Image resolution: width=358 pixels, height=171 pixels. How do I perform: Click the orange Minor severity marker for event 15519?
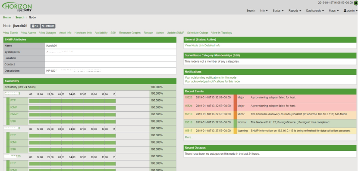pyautogui.click(x=235, y=115)
